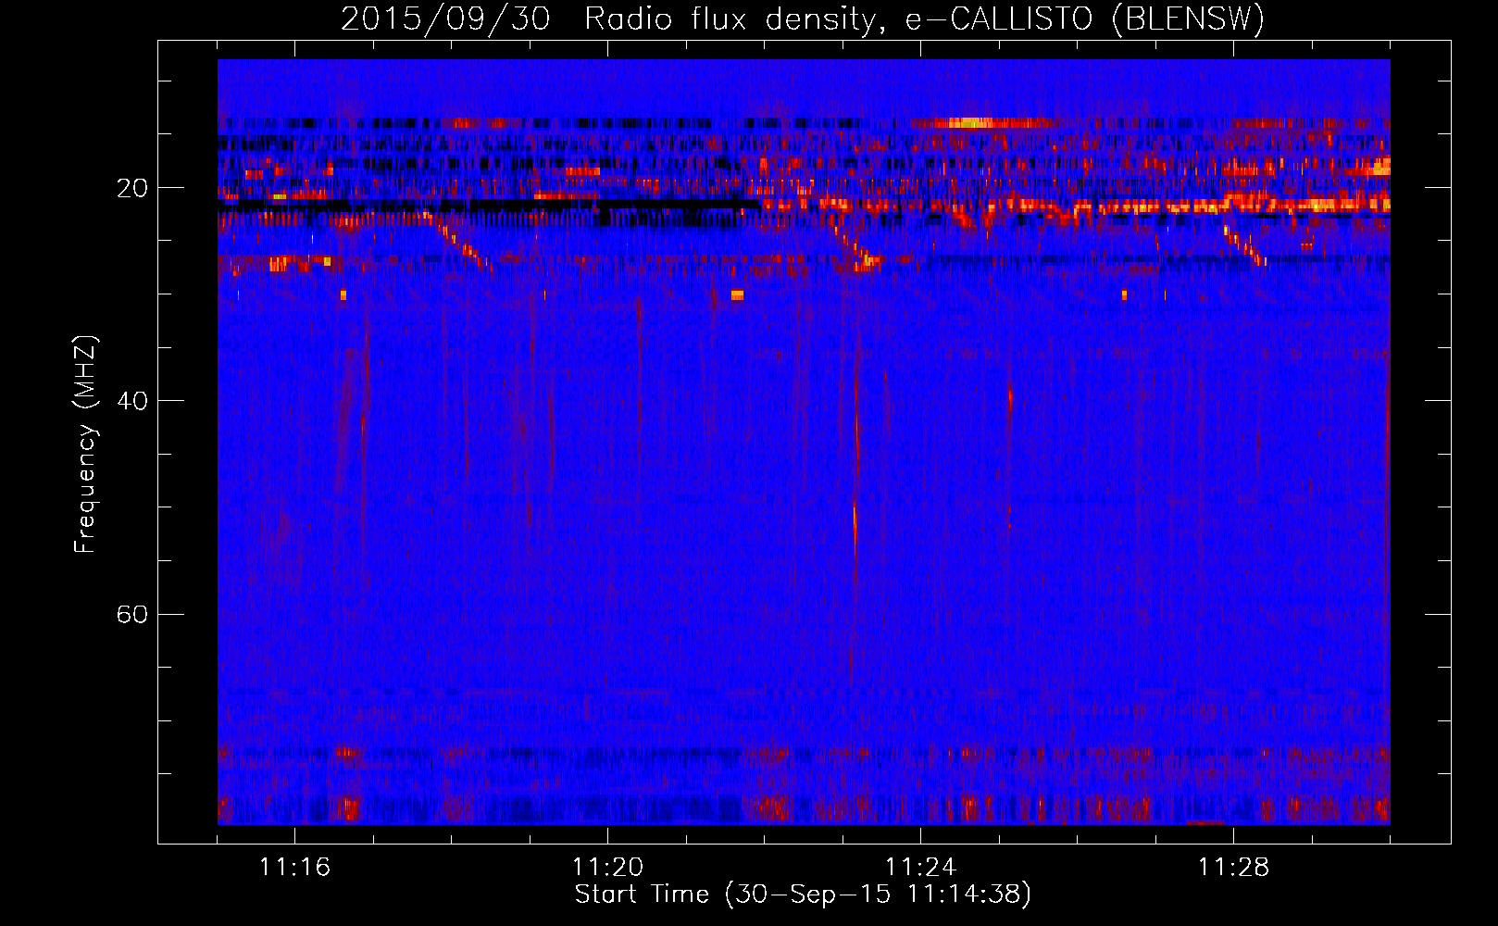Click the 11:28 time tick label
The image size is (1498, 926).
1233,867
